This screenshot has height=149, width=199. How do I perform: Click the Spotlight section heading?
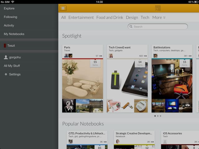[72, 36]
